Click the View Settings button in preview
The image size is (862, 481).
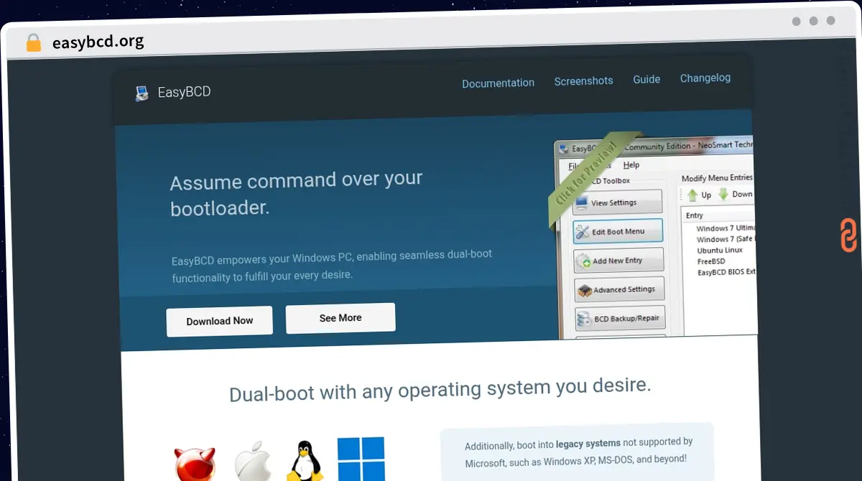pyautogui.click(x=618, y=202)
